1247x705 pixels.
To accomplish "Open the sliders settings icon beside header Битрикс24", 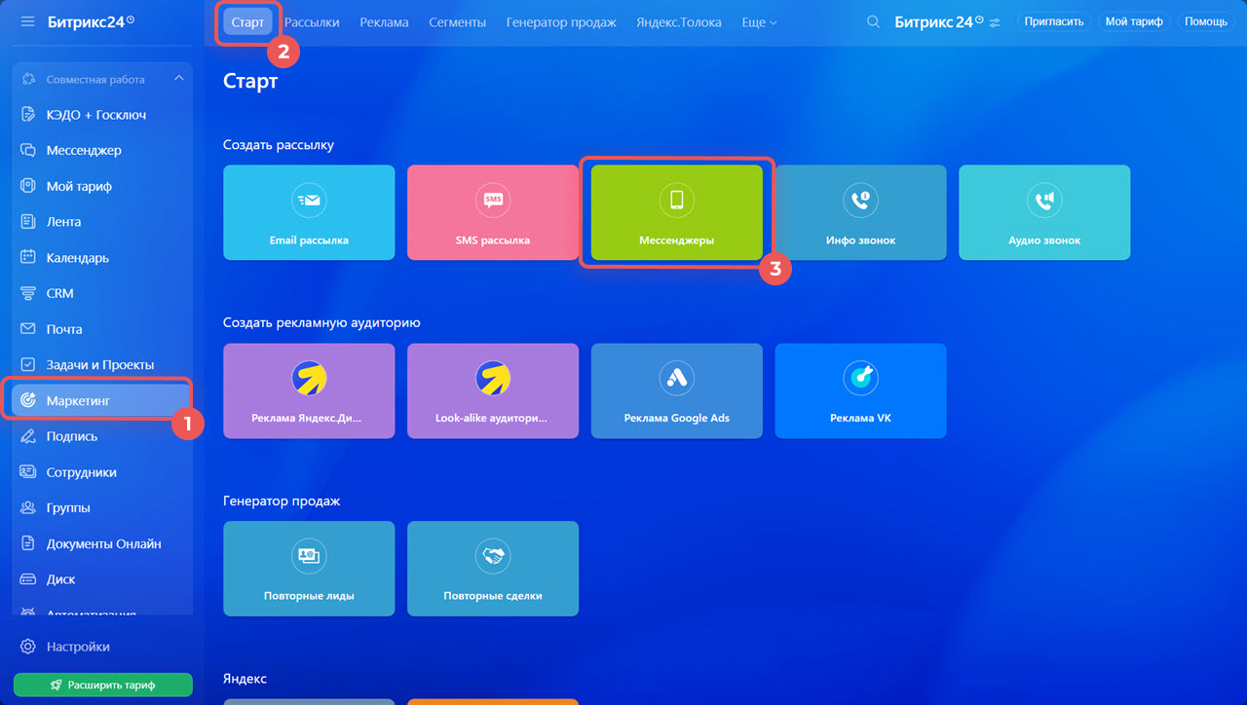I will 995,21.
